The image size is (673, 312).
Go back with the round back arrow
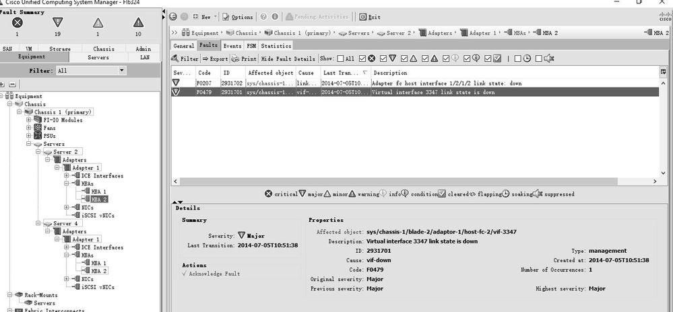(x=173, y=17)
